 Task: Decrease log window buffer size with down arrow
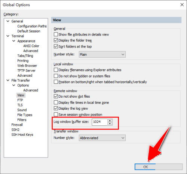tap(110, 123)
